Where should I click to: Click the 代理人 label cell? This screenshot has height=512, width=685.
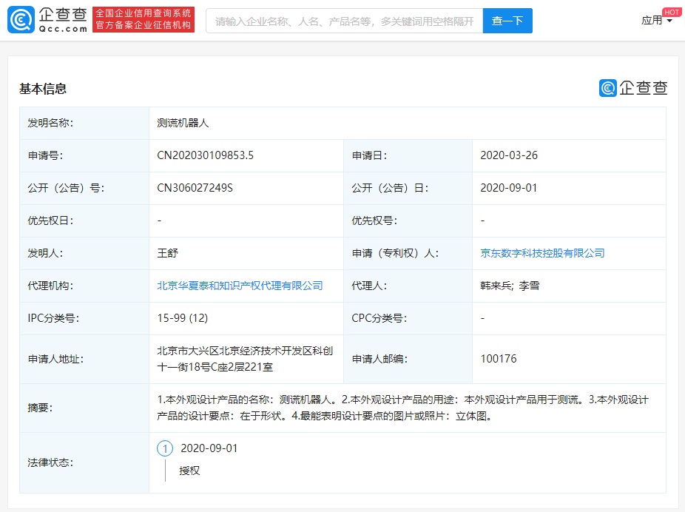coord(408,286)
